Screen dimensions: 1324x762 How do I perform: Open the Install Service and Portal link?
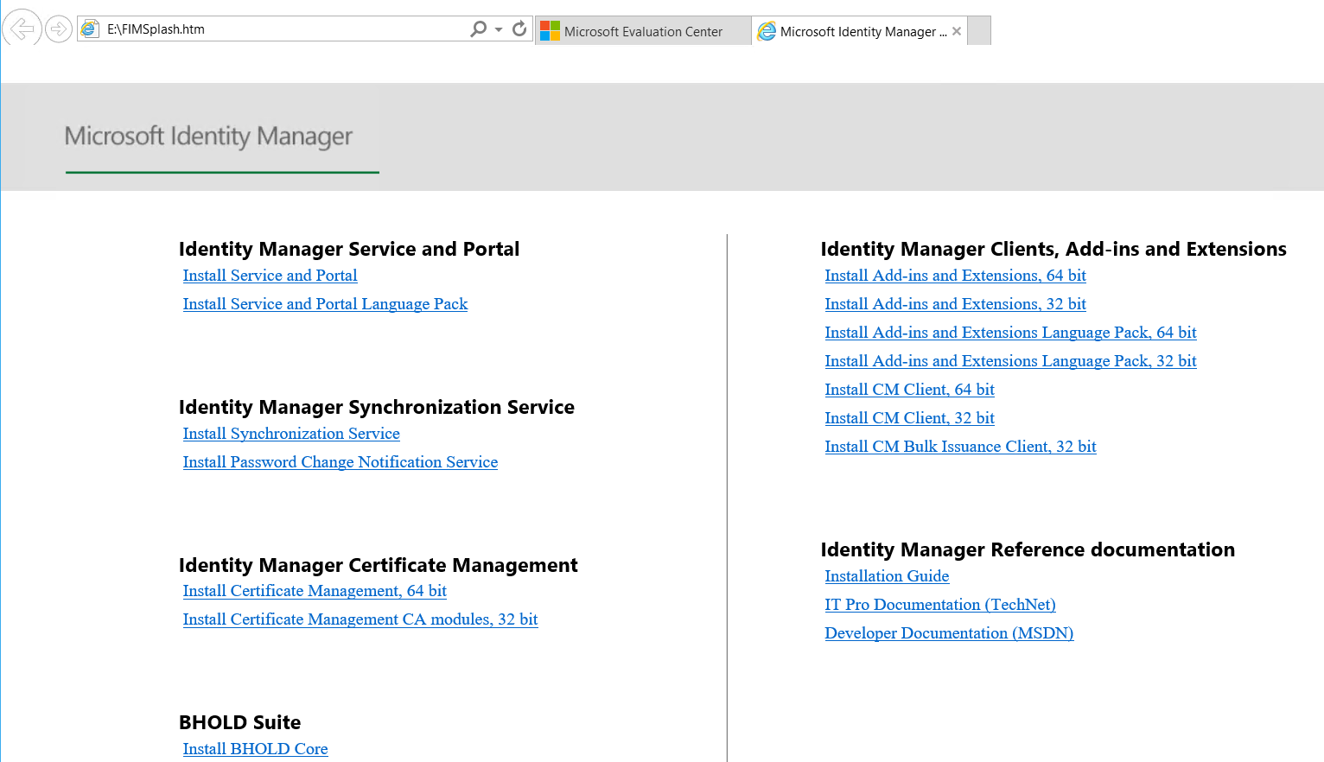point(270,276)
